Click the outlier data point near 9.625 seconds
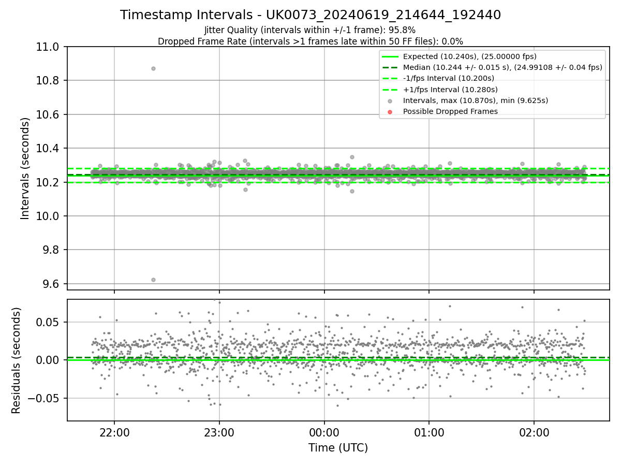Image resolution: width=621 pixels, height=466 pixels. [153, 280]
